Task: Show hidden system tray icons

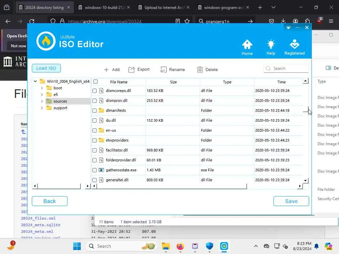Action: coord(256,246)
